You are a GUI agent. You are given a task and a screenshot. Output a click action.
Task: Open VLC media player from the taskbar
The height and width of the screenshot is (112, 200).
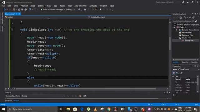pyautogui.click(x=95, y=109)
